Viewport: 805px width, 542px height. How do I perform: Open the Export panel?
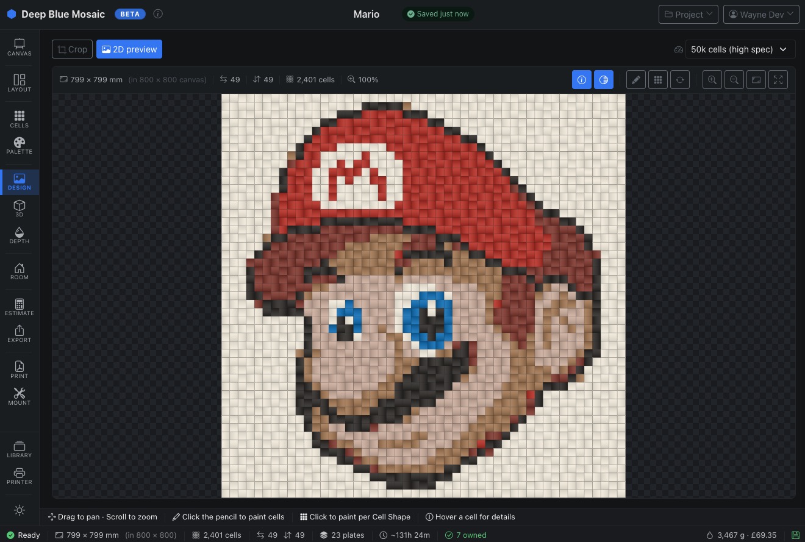[20, 334]
